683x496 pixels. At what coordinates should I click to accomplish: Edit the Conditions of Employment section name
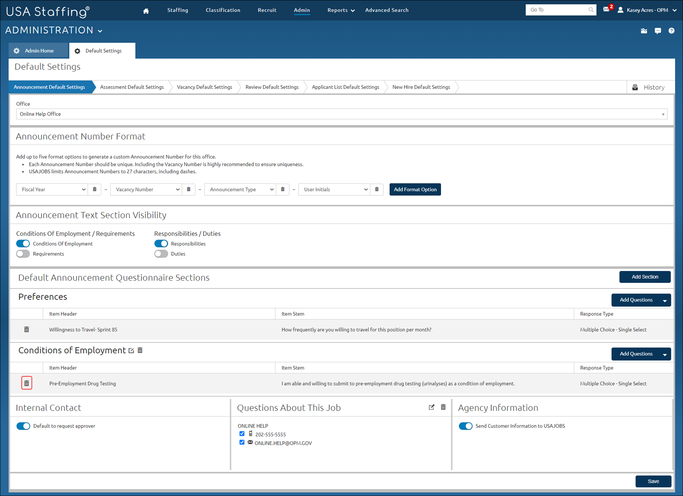tap(131, 351)
